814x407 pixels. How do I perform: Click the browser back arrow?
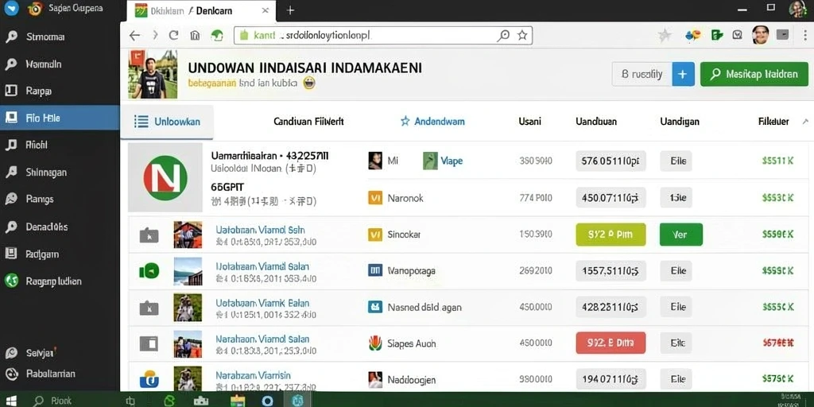[x=134, y=35]
